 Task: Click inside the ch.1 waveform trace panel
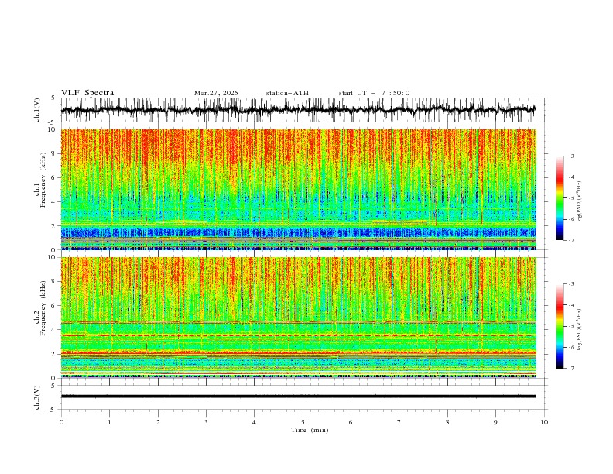tap(303, 110)
